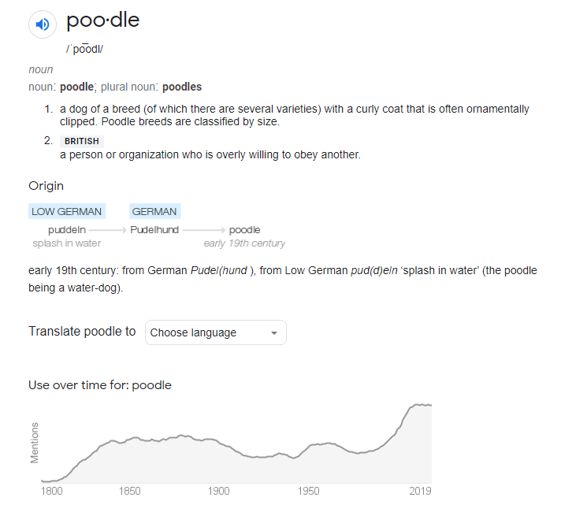Click the Mentions axis label
This screenshot has width=561, height=516.
pyautogui.click(x=35, y=443)
